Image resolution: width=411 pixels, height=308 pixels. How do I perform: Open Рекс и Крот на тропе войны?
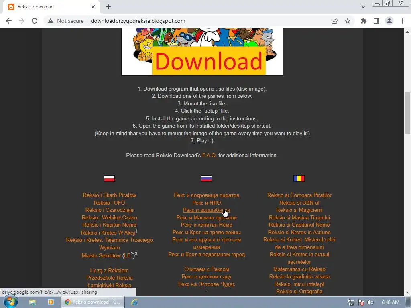pos(207,233)
